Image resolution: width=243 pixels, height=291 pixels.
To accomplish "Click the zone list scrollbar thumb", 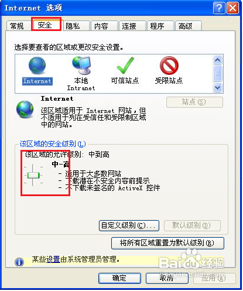I will pos(217,73).
